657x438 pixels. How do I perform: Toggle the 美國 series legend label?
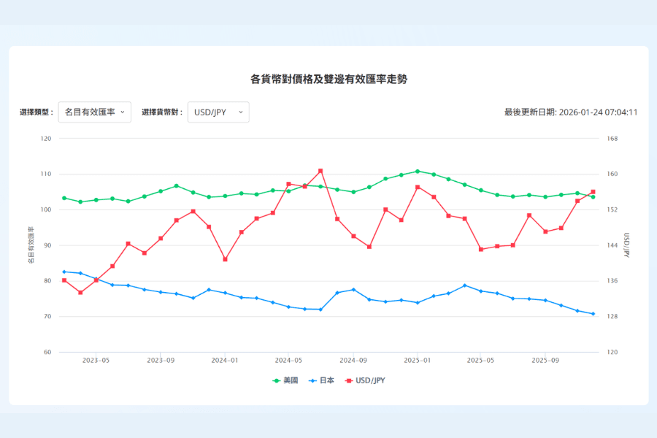tap(290, 380)
